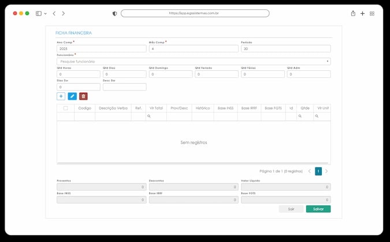Click the bottom Base FGTS total field
The image size is (390, 242).
pos(286,199)
